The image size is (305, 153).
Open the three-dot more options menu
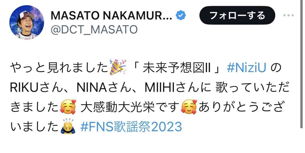[x=289, y=15]
